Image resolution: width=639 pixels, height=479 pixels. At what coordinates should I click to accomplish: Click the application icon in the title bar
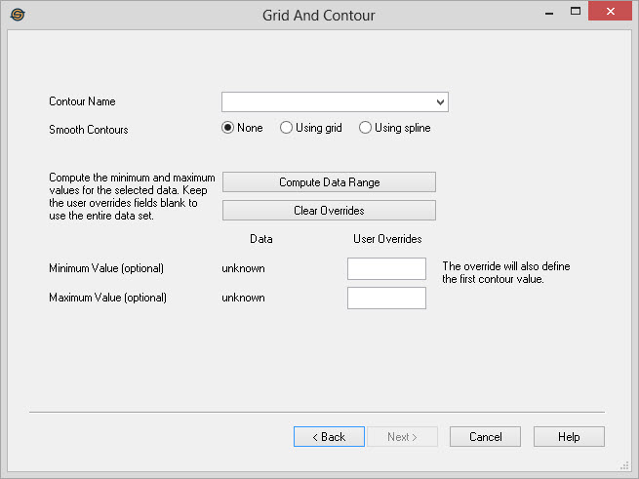tap(17, 15)
